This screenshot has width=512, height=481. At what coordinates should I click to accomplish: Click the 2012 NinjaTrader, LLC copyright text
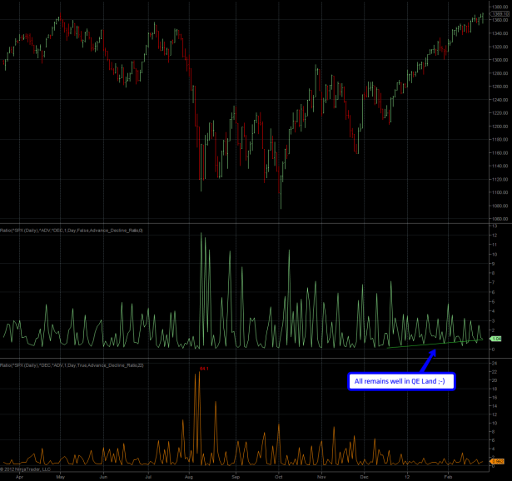(25, 469)
